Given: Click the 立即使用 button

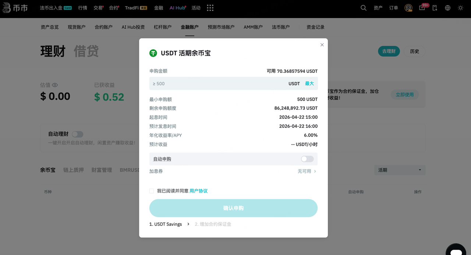Looking at the screenshot, I should 405,95.
